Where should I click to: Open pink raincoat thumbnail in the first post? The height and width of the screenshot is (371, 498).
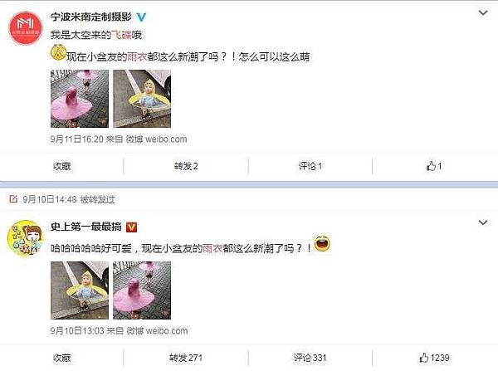pyautogui.click(x=80, y=99)
